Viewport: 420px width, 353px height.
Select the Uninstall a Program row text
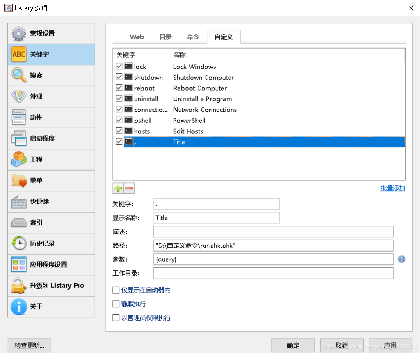pos(202,99)
